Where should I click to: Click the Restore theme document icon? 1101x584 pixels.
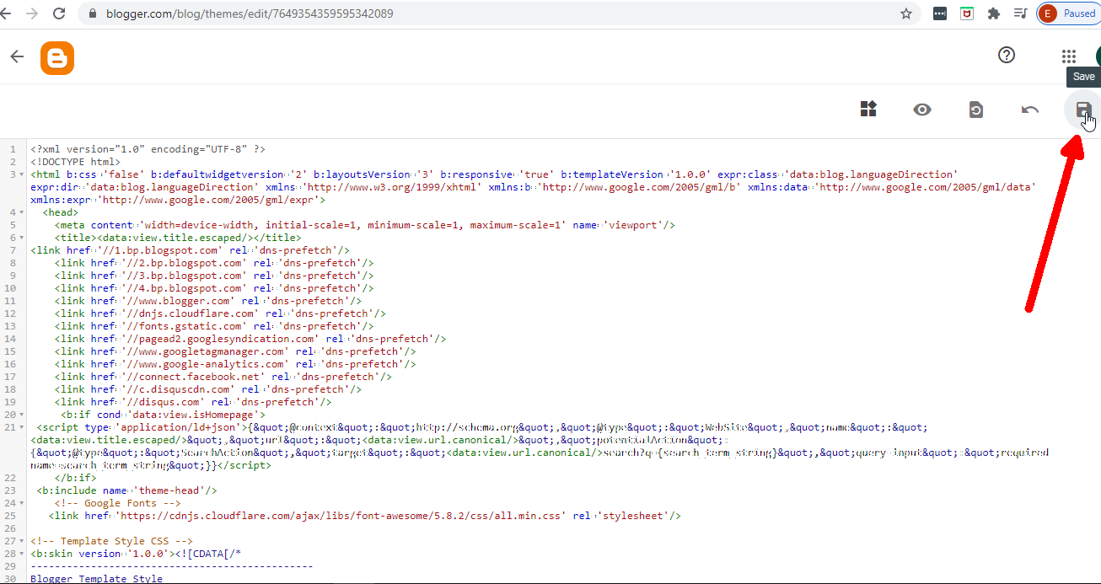(x=975, y=110)
